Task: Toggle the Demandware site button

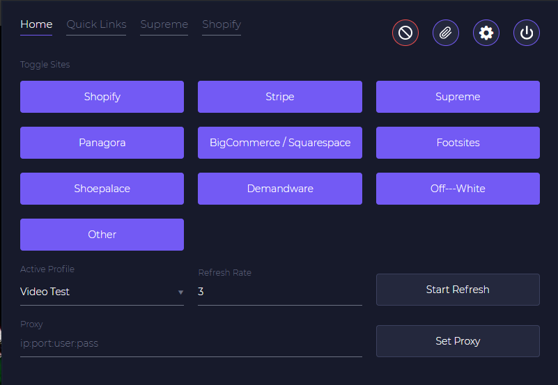Action: pos(280,189)
